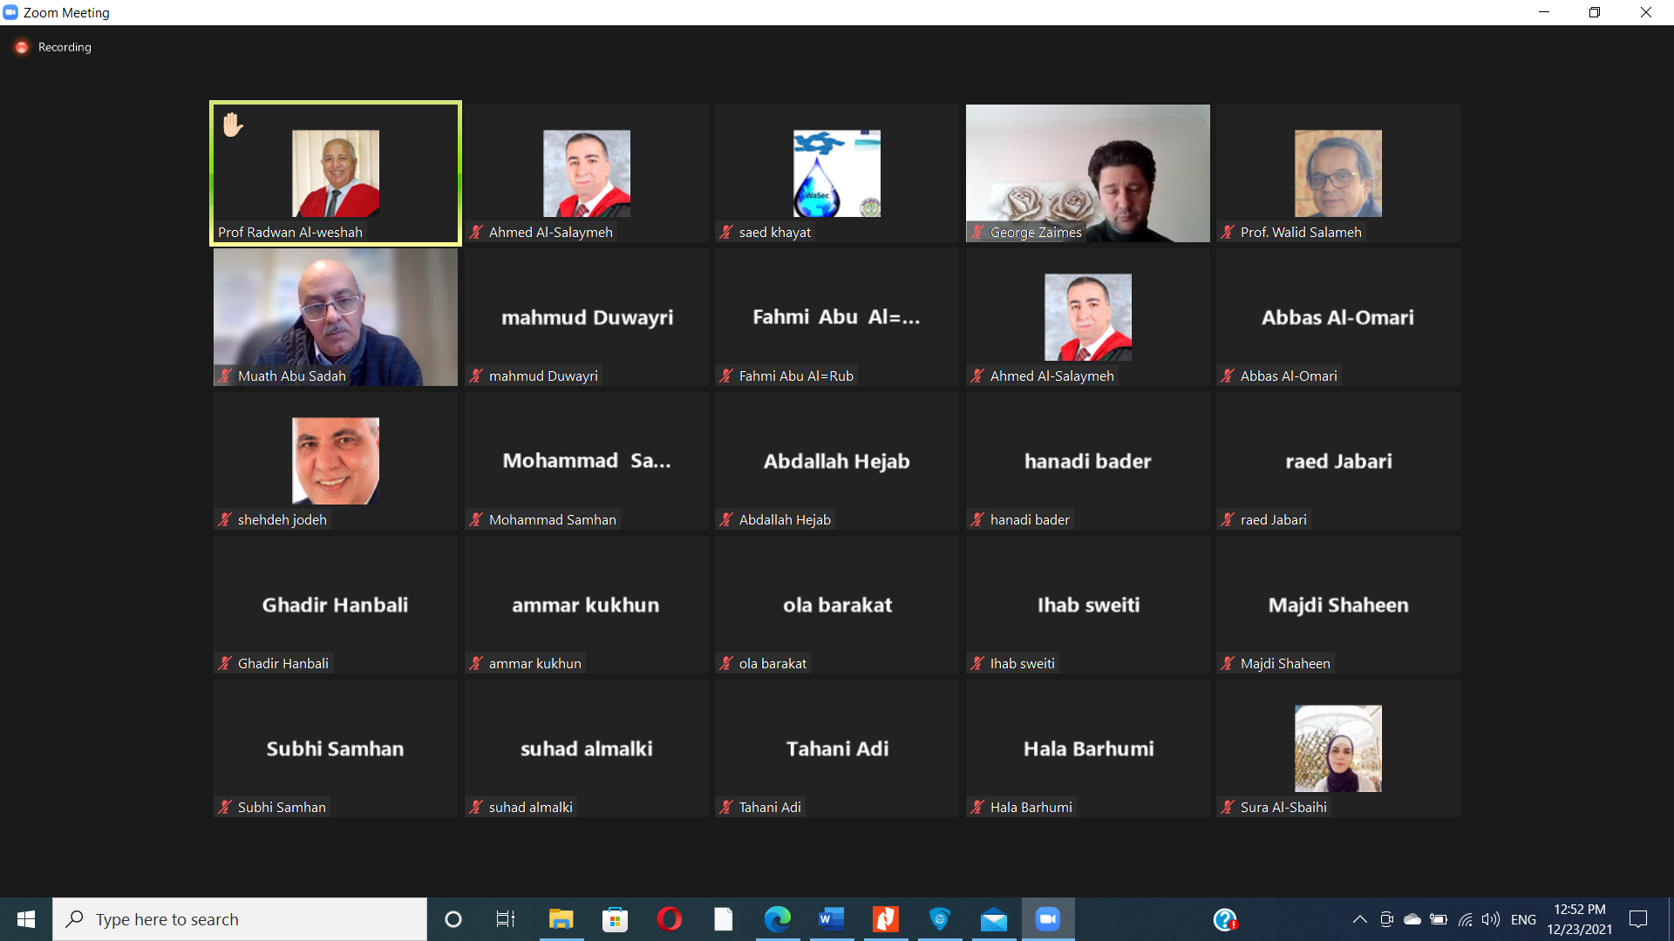Viewport: 1674px width, 941px height.
Task: Select the Majdi Shaheen participant tile
Action: (1338, 605)
